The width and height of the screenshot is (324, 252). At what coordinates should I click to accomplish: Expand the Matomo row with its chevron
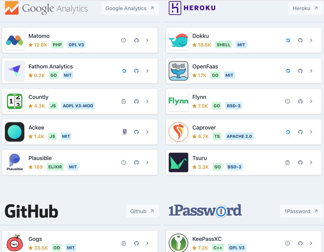pyautogui.click(x=147, y=40)
